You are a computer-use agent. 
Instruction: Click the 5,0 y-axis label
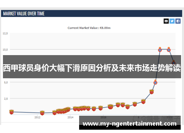pyautogui.click(x=6, y=82)
